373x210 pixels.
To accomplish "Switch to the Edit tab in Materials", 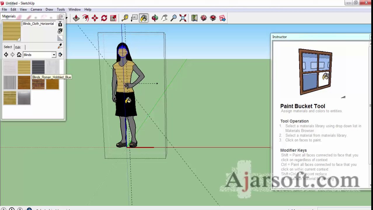I will [x=18, y=47].
